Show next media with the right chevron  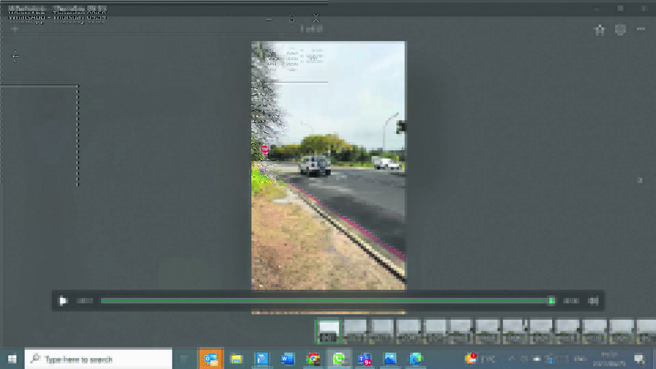coord(640,180)
